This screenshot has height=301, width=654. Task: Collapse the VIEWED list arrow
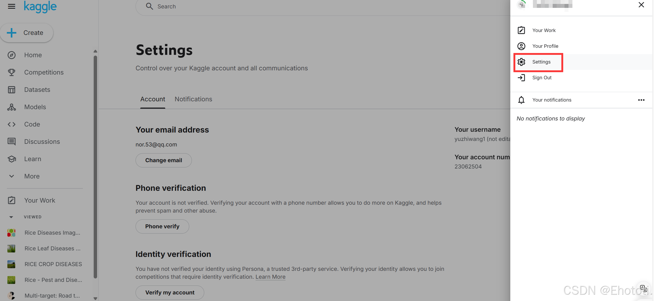(11, 217)
